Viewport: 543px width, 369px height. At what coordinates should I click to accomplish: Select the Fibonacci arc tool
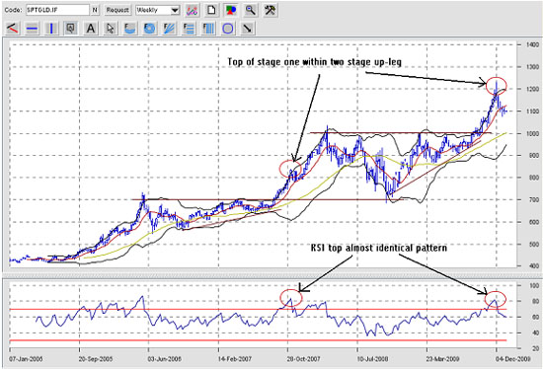[x=130, y=29]
